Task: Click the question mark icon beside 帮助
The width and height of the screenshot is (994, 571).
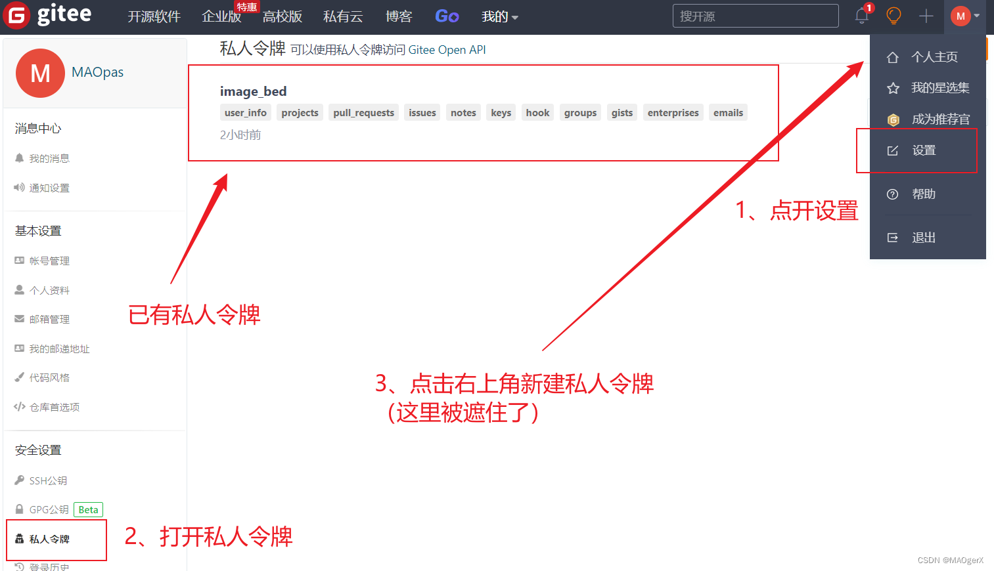Action: [892, 194]
